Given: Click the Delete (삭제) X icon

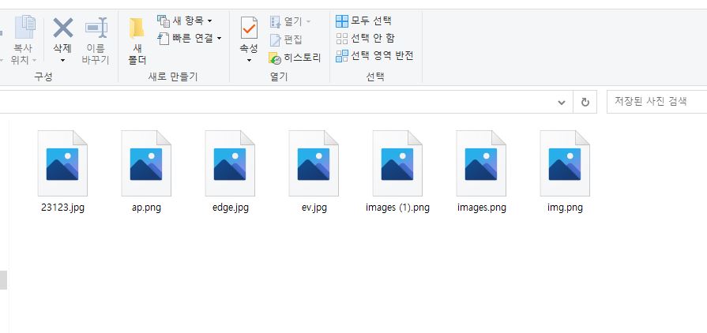Looking at the screenshot, I should pyautogui.click(x=63, y=28).
